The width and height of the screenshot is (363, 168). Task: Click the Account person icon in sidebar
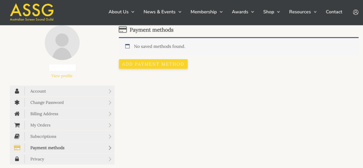[17, 91]
